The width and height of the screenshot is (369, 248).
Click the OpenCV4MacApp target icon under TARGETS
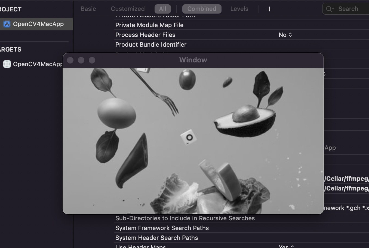[x=7, y=64]
